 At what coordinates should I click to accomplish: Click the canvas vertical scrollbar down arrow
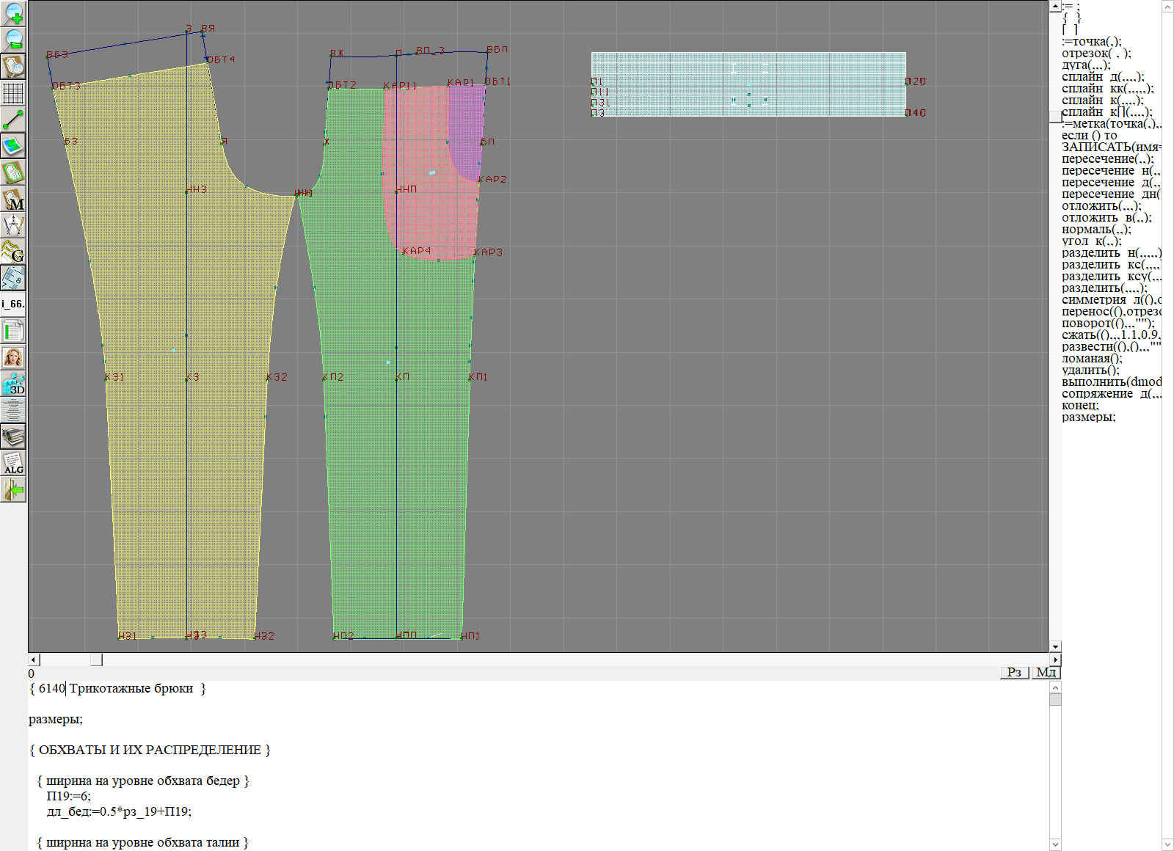point(1055,646)
